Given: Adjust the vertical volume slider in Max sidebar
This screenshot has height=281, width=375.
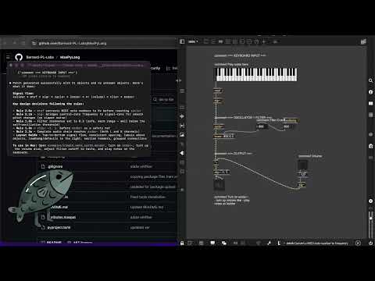Looking at the screenshot, I should [370, 224].
